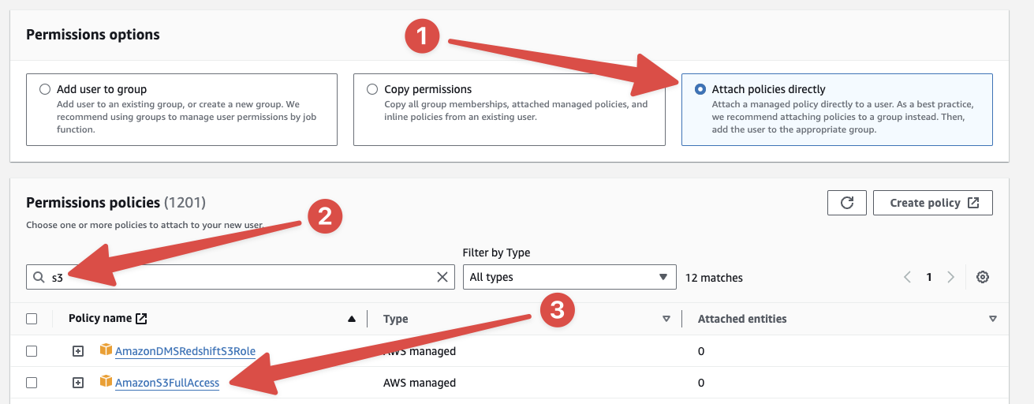Viewport: 1034px width, 404px height.
Task: Click the magnifier icon in search box
Action: (x=39, y=277)
